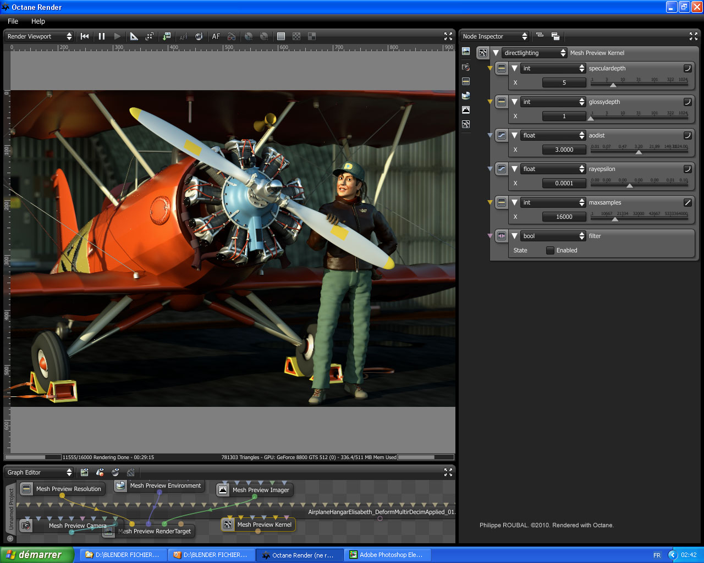Open the Help menu
This screenshot has height=563, width=704.
pyautogui.click(x=38, y=21)
